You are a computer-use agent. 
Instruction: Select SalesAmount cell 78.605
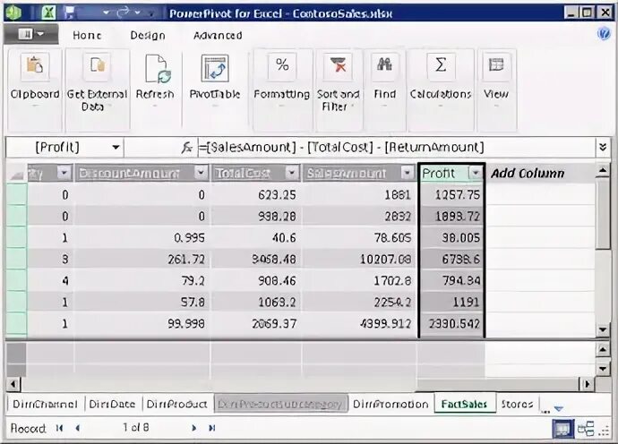(359, 237)
